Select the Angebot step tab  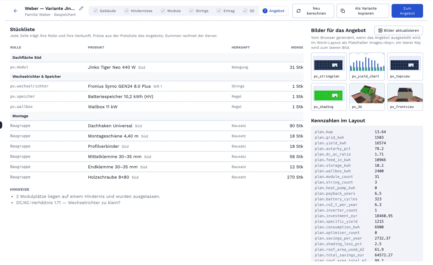(273, 11)
